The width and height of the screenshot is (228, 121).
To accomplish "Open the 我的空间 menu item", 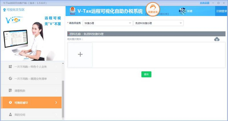I will pos(31,114).
